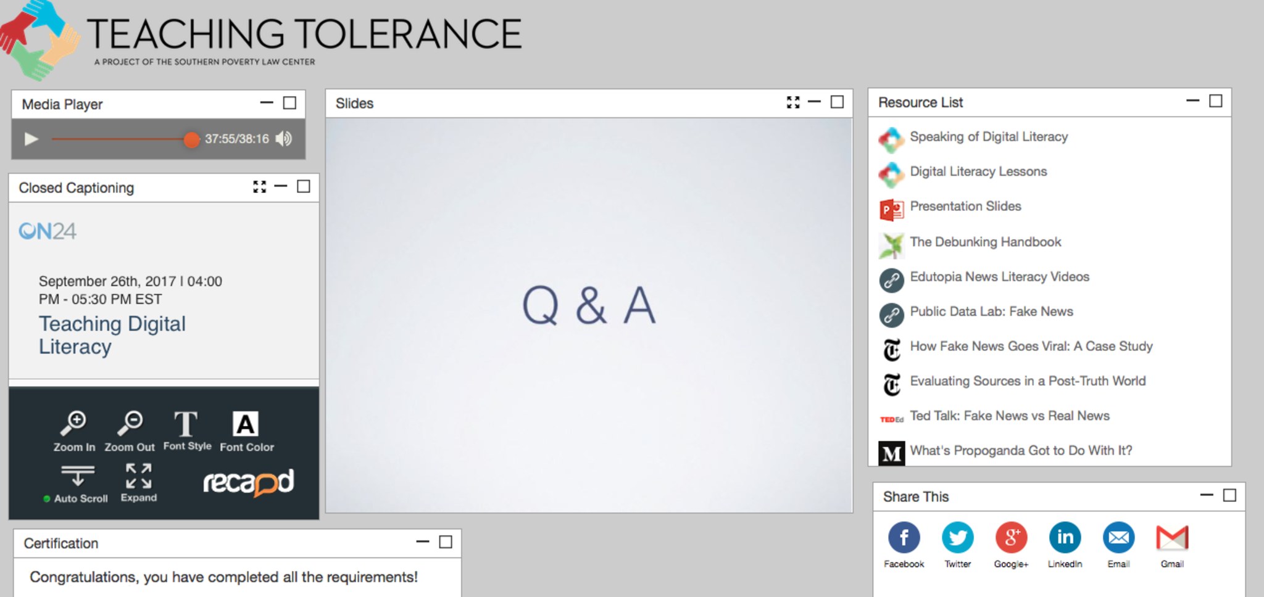The height and width of the screenshot is (597, 1264).
Task: Open The Debunking Handbook link
Action: click(985, 242)
